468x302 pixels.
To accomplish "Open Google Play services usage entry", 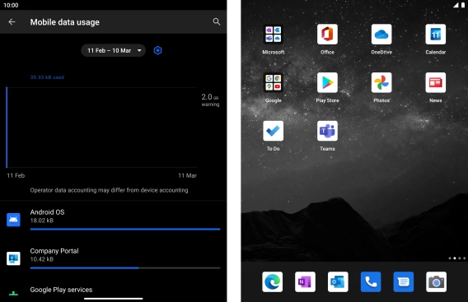I will point(114,290).
